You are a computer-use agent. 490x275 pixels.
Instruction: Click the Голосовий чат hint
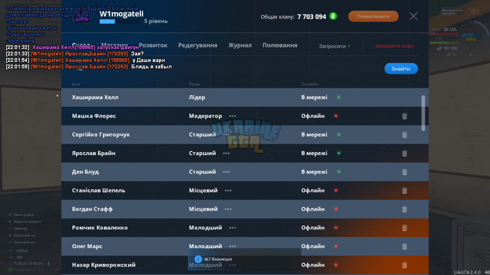tap(24, 236)
